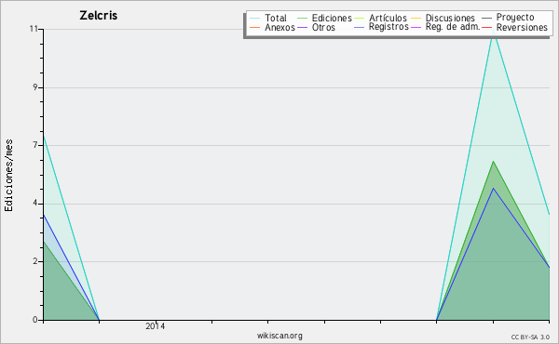Image resolution: width=559 pixels, height=344 pixels.
Task: Click the 2014 x-axis label
Action: pyautogui.click(x=155, y=326)
